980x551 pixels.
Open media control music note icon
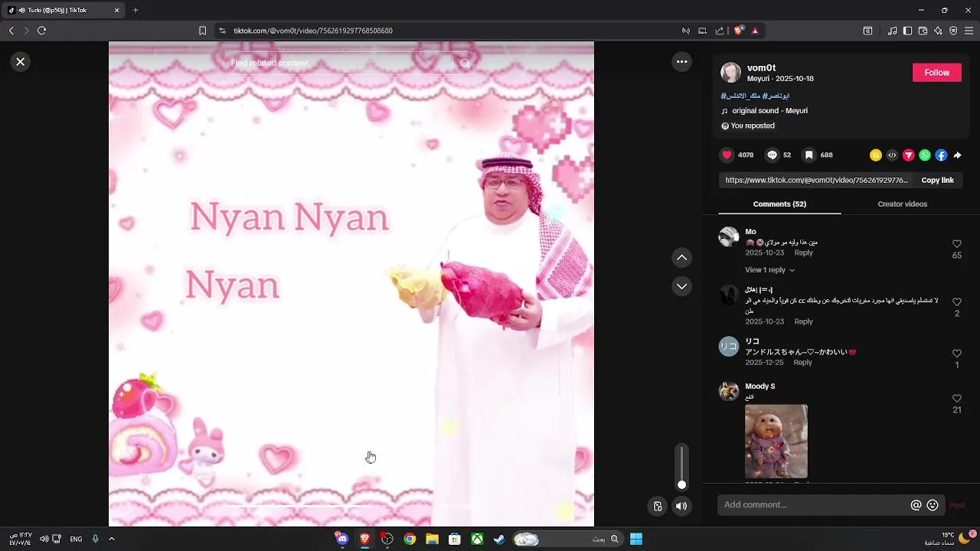892,31
